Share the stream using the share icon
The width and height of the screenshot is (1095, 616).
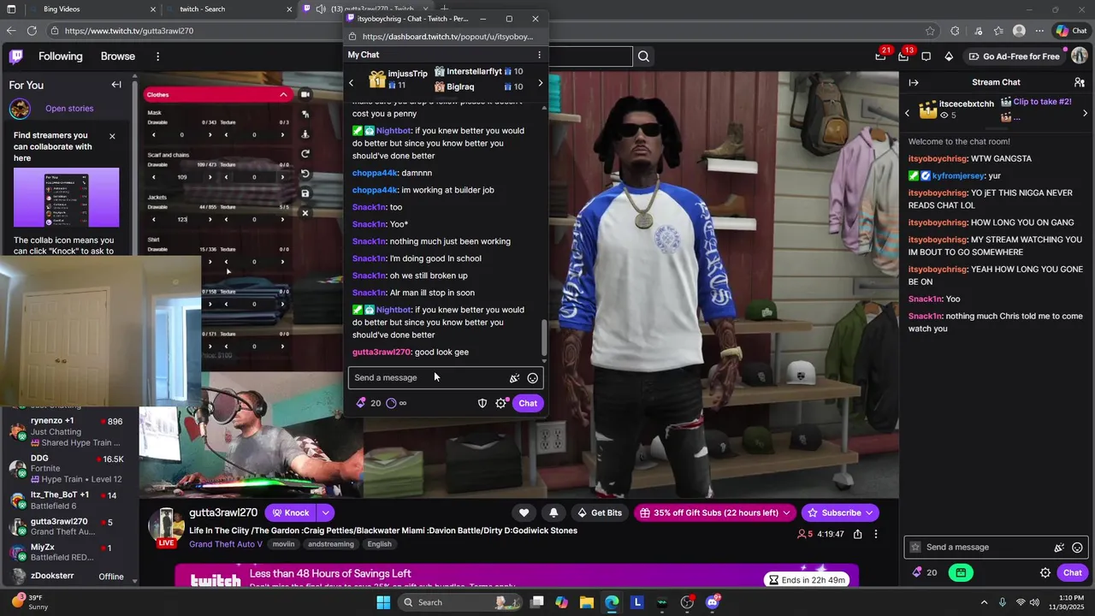click(856, 534)
